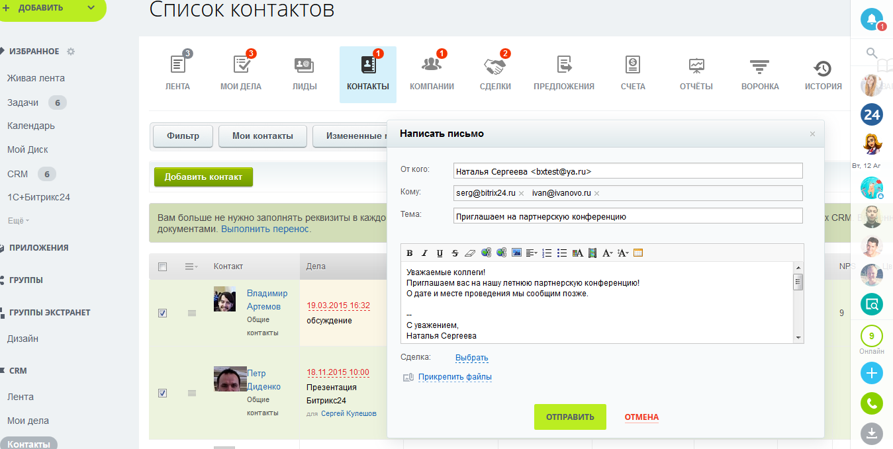Viewport: 893px width, 449px height.
Task: Open Календарь in the sidebar
Action: 31,126
